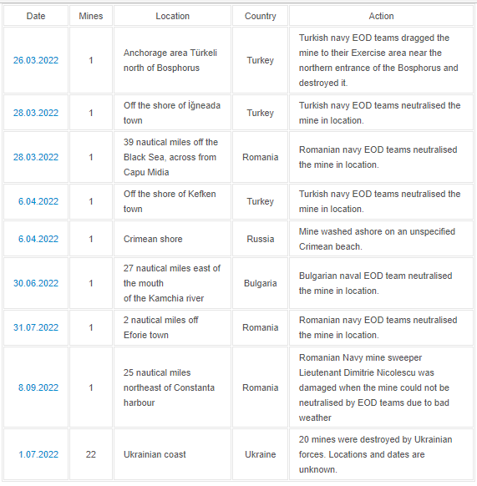Click the mines count cell showing 22
477x486 pixels.
pos(91,455)
